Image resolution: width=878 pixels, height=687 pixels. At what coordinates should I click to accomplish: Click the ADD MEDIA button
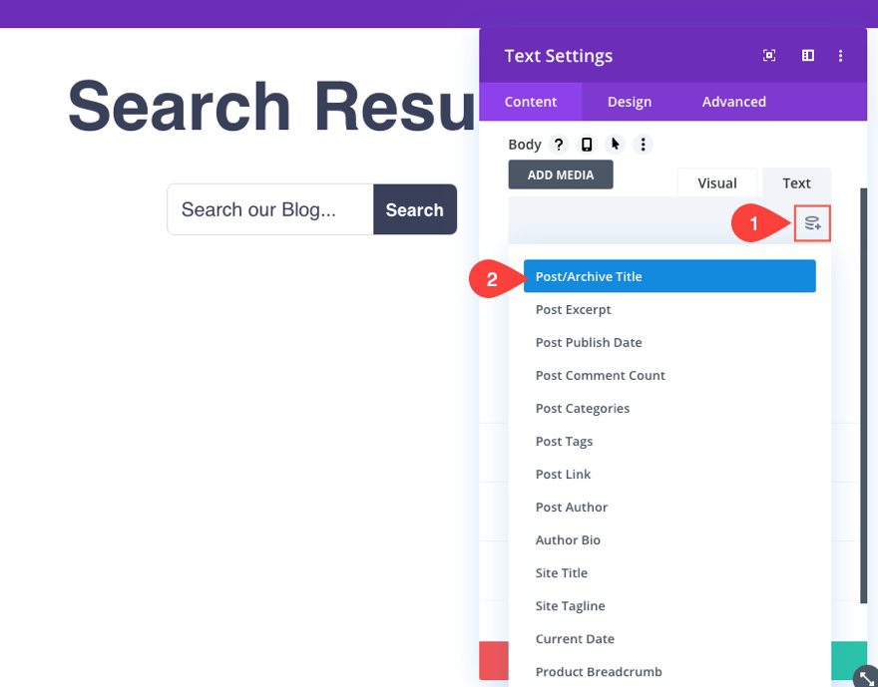[x=560, y=174]
